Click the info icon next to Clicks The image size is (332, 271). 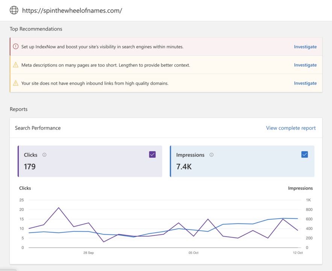pos(44,155)
